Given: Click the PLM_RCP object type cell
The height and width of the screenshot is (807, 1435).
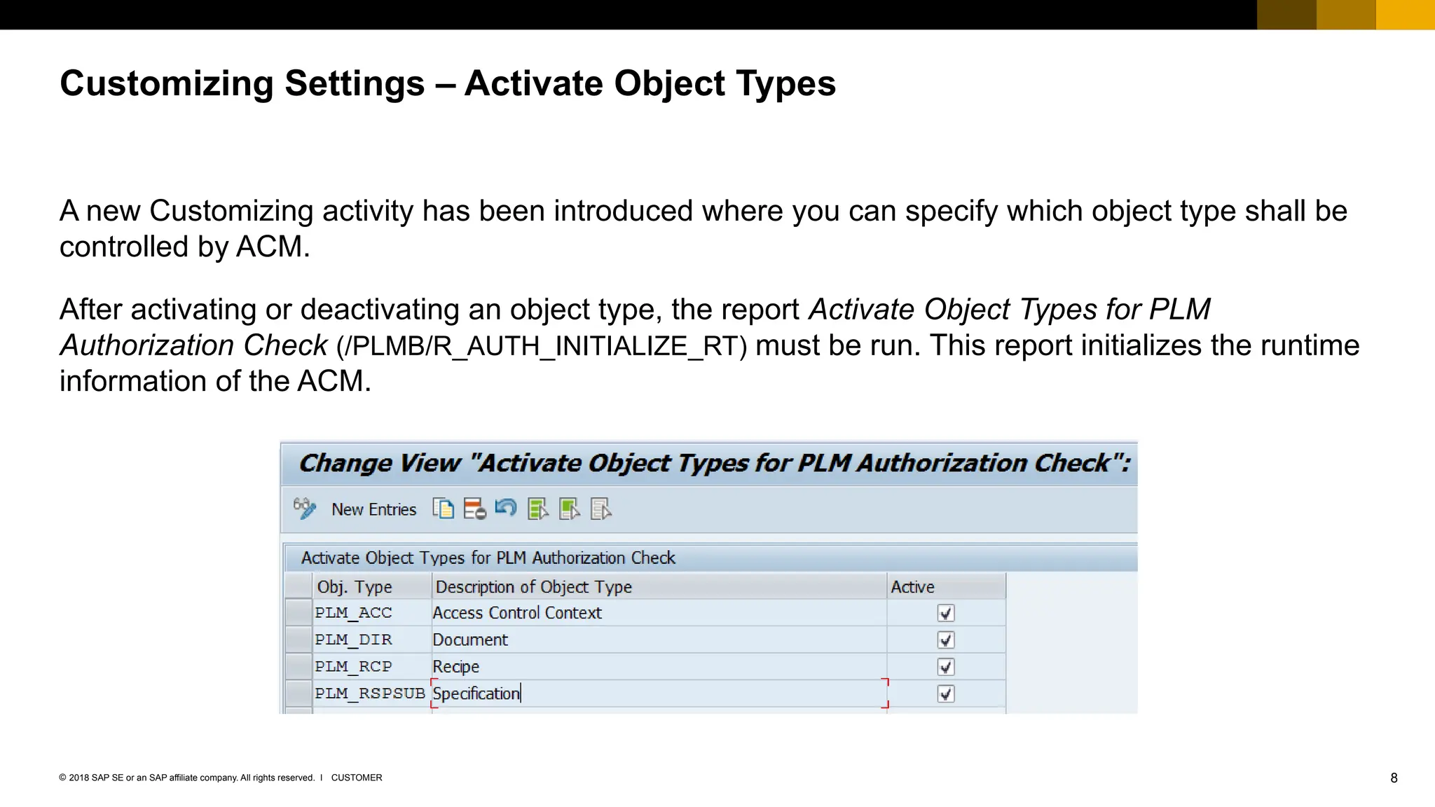Looking at the screenshot, I should coord(372,666).
